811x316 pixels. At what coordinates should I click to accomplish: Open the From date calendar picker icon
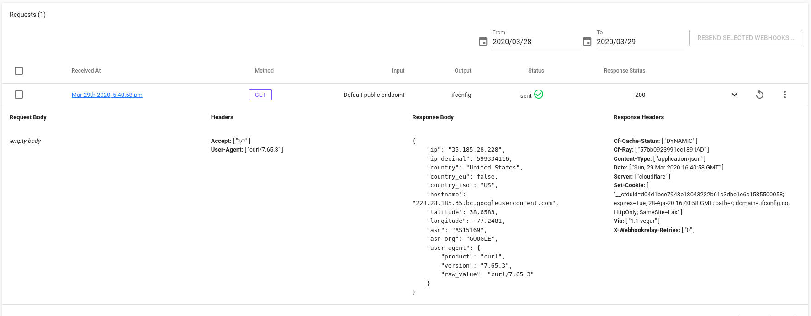(x=483, y=42)
